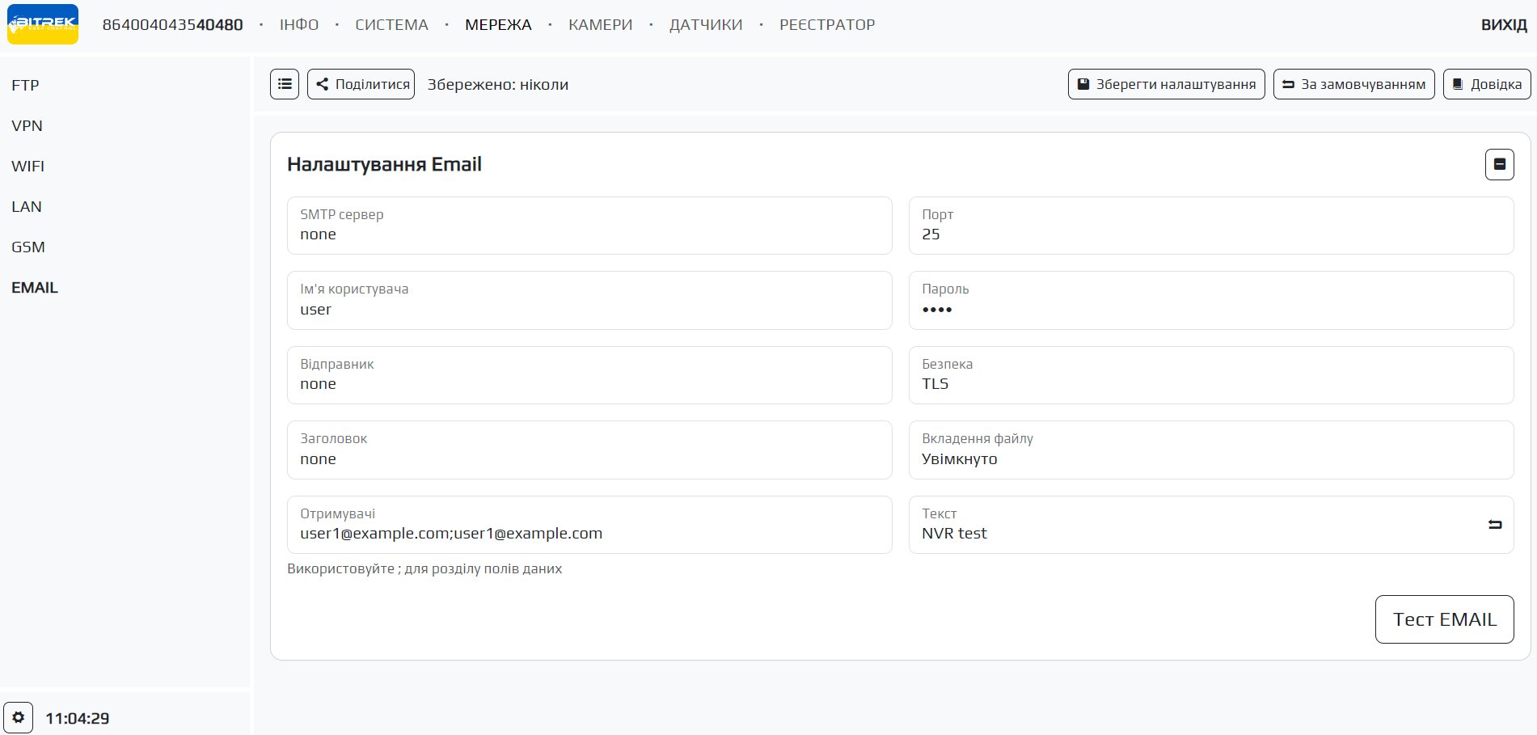Toggle the Вкладення файлу setting

1210,450
